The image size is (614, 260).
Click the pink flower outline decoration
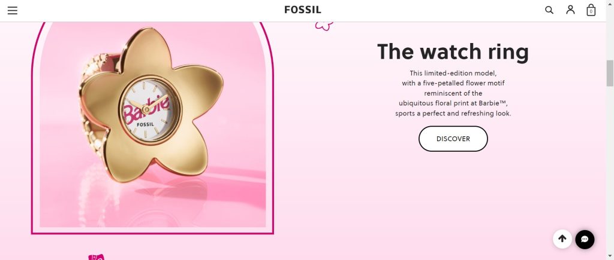coord(324,25)
